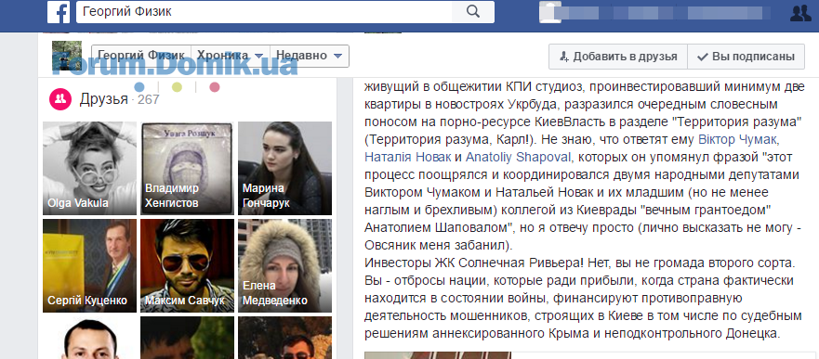Viewport: 819px width, 359px height.
Task: Open Елена Медведенко friend thumbnail
Action: 284,265
